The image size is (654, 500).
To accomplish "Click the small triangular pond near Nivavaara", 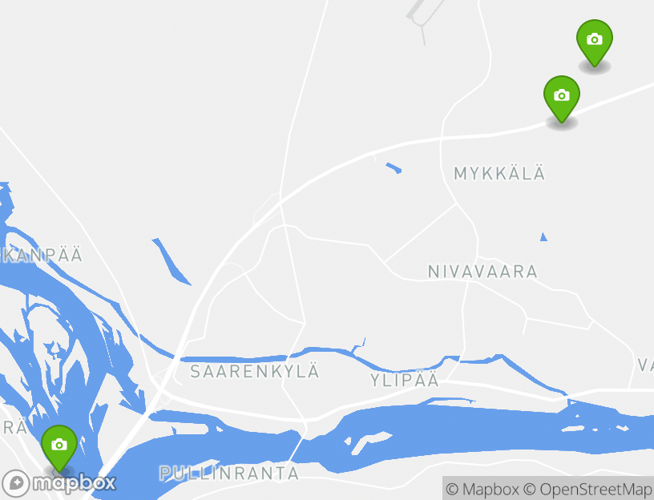I will 543,237.
